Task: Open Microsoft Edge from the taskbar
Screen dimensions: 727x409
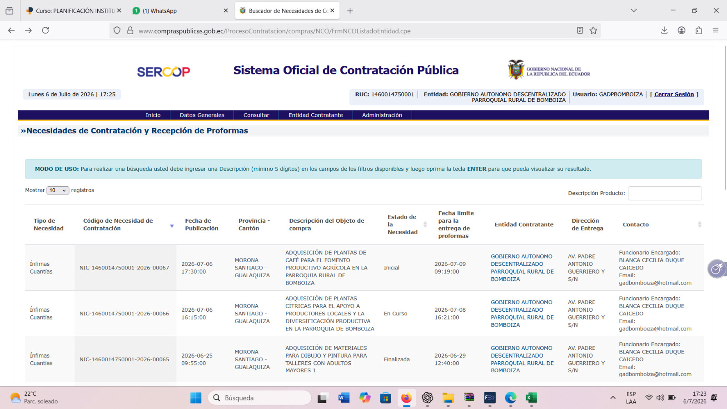Action: (x=511, y=398)
